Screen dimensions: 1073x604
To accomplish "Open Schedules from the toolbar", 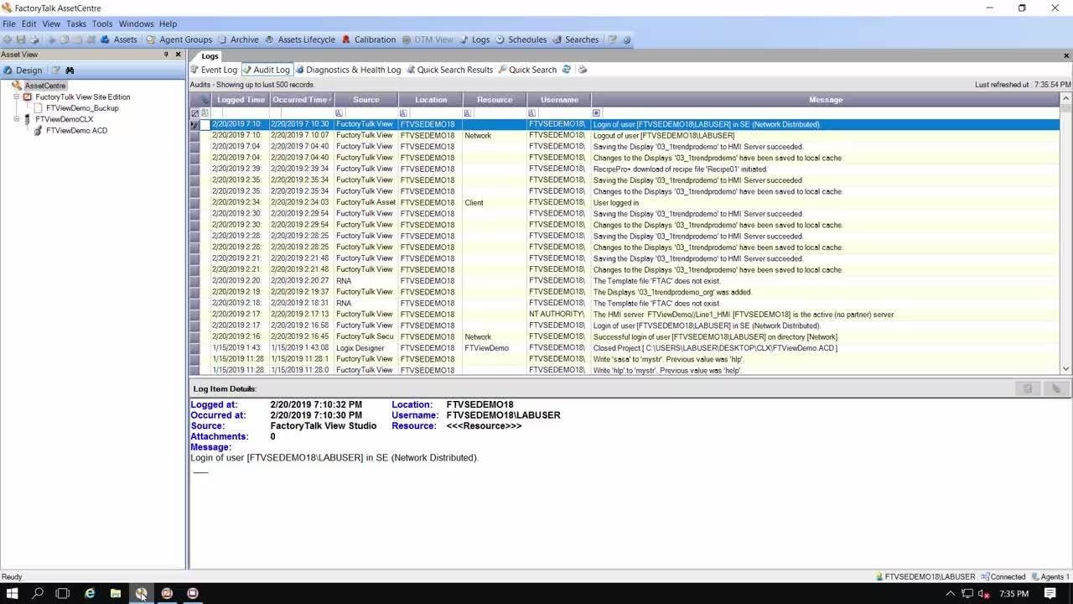I will [521, 39].
